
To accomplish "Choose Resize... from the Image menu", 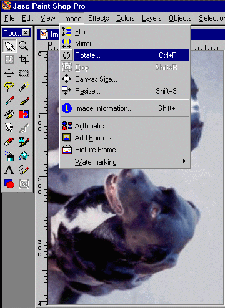I will click(x=125, y=91).
